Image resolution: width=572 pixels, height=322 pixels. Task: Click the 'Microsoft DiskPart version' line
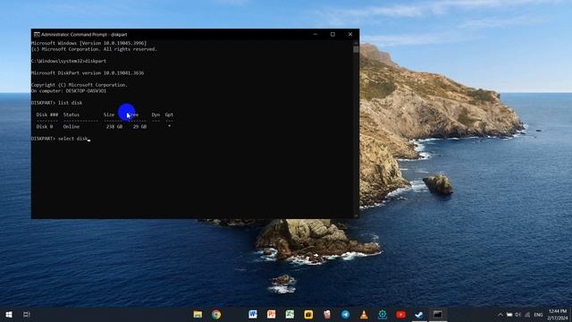88,72
